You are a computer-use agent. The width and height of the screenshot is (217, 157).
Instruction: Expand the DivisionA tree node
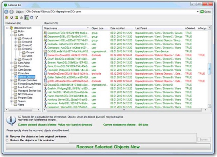pos(16,38)
